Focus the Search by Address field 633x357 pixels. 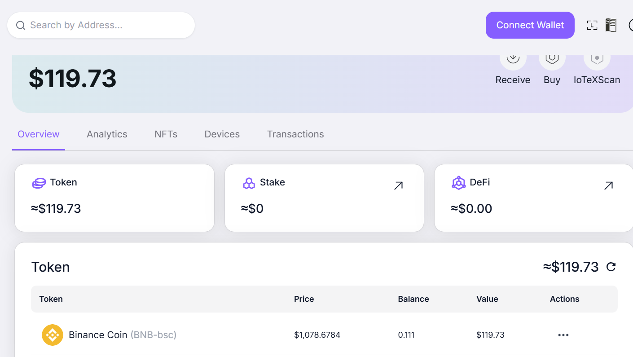pos(101,25)
